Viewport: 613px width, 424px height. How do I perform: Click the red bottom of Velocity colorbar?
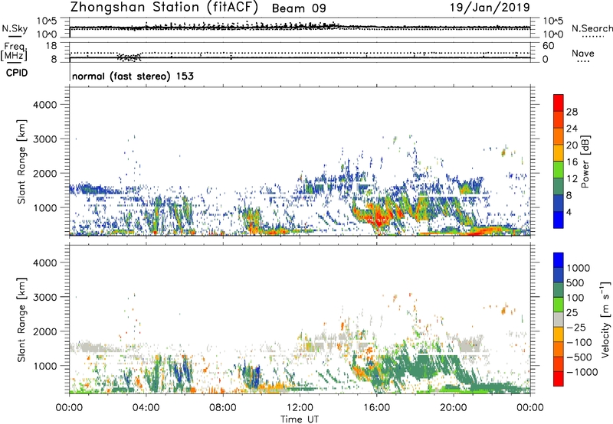click(x=559, y=379)
